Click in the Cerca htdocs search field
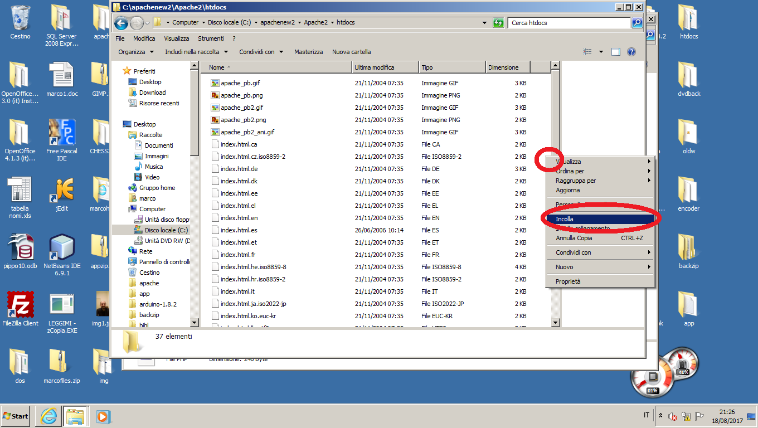Image resolution: width=758 pixels, height=428 pixels. coord(568,23)
